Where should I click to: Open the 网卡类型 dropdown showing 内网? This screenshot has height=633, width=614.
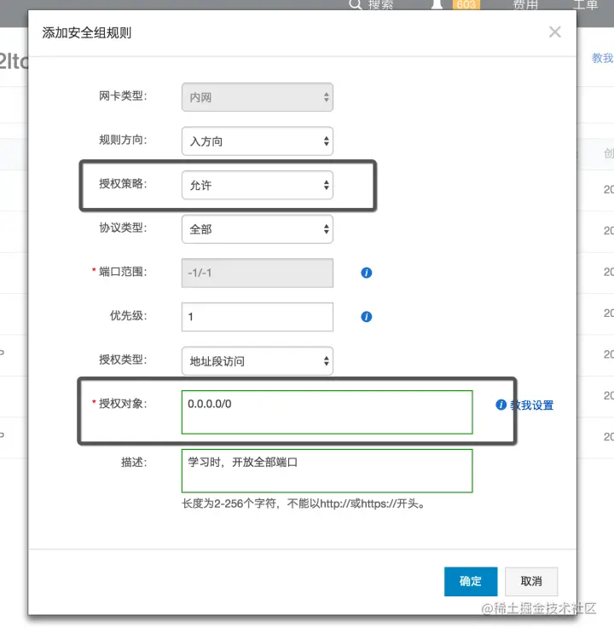[258, 97]
